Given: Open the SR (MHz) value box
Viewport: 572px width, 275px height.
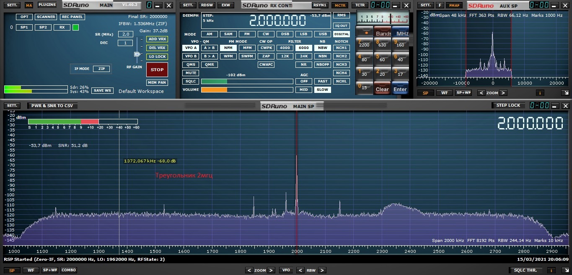Looking at the screenshot, I should [x=125, y=34].
